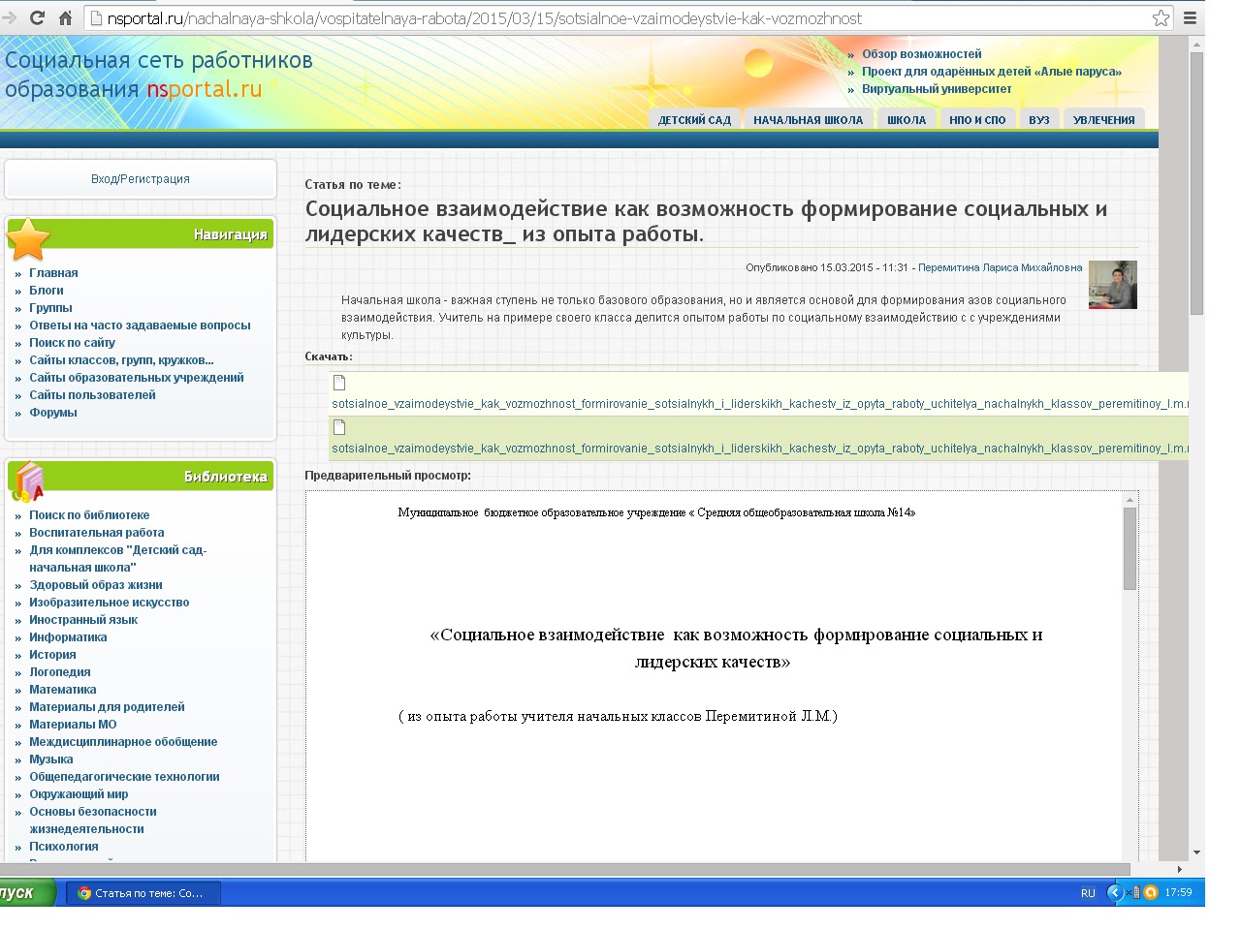Reload the page with the browser refresh icon
Image resolution: width=1241 pixels, height=930 pixels.
[x=37, y=17]
